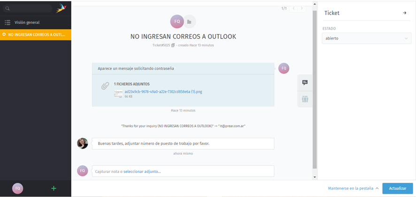Click ahora mismo timestamp
416x197 pixels.
point(183,153)
